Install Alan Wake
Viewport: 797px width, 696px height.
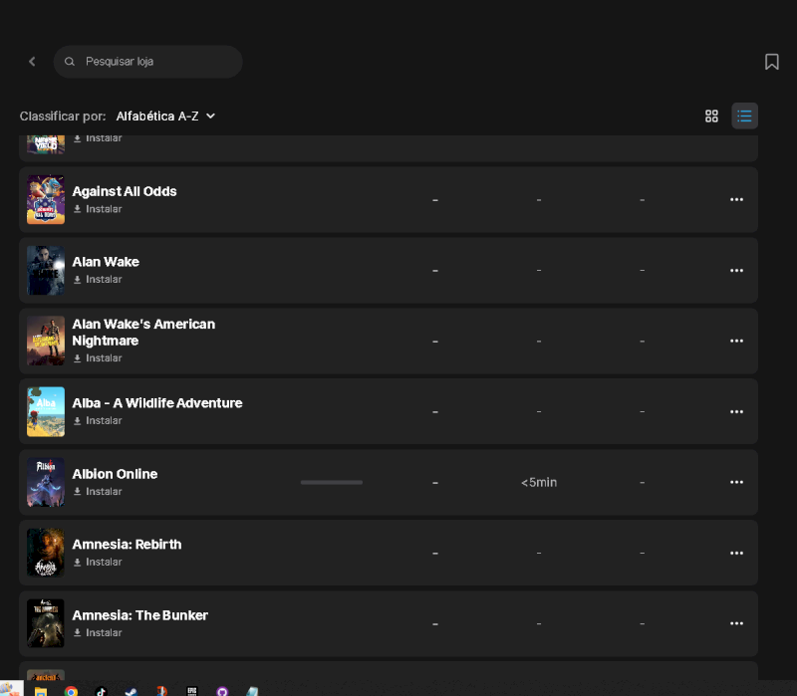tap(98, 280)
